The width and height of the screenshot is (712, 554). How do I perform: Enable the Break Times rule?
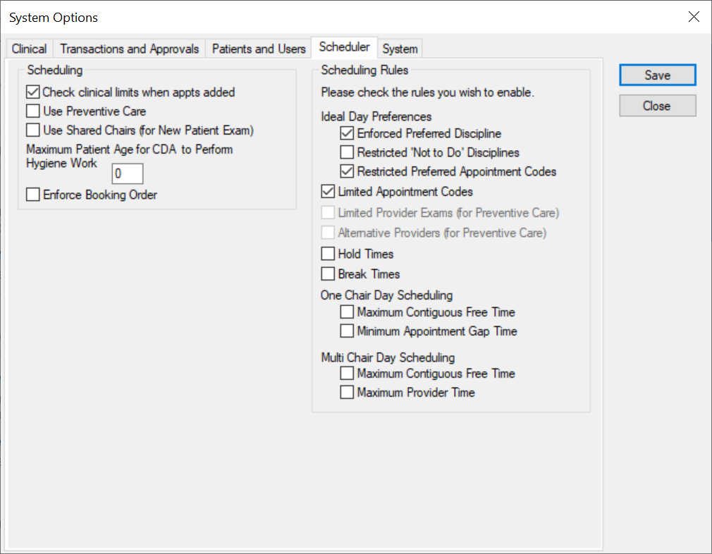point(327,274)
